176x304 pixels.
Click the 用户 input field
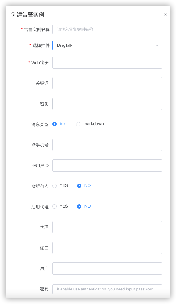(x=107, y=268)
